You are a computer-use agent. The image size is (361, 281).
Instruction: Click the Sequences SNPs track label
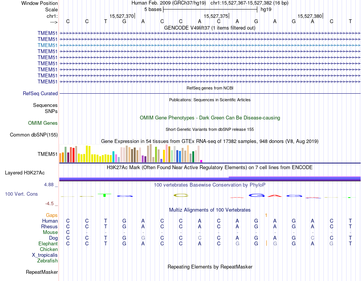pyautogui.click(x=45, y=108)
